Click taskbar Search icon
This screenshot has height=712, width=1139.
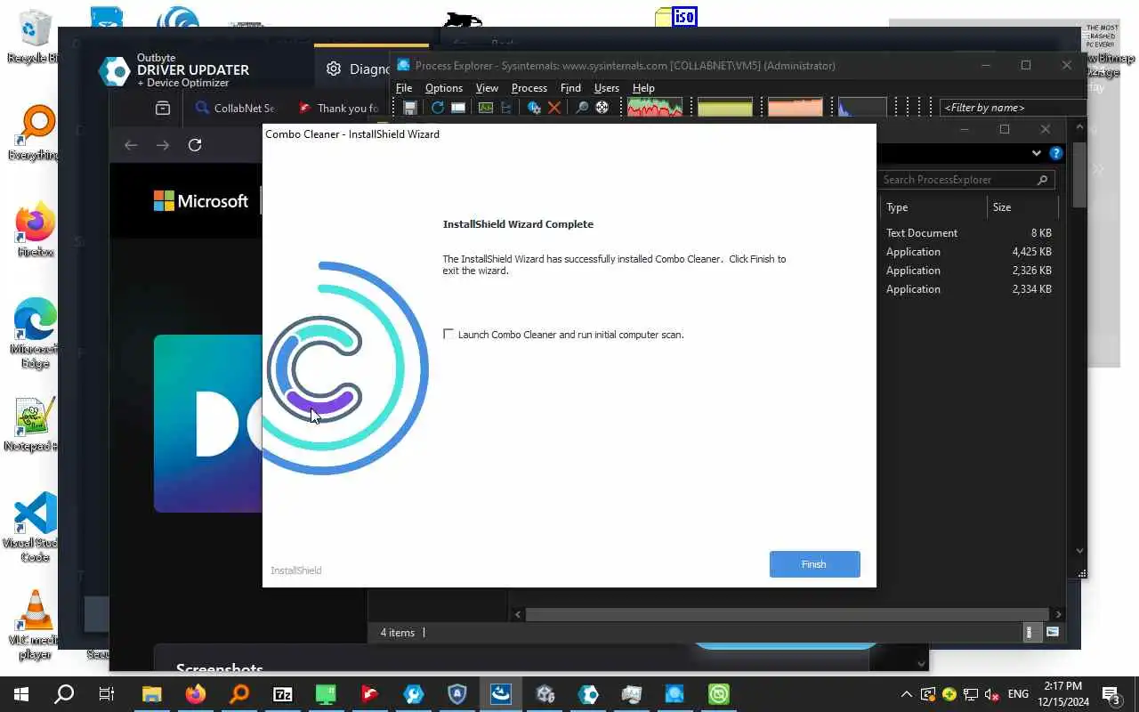click(x=64, y=694)
